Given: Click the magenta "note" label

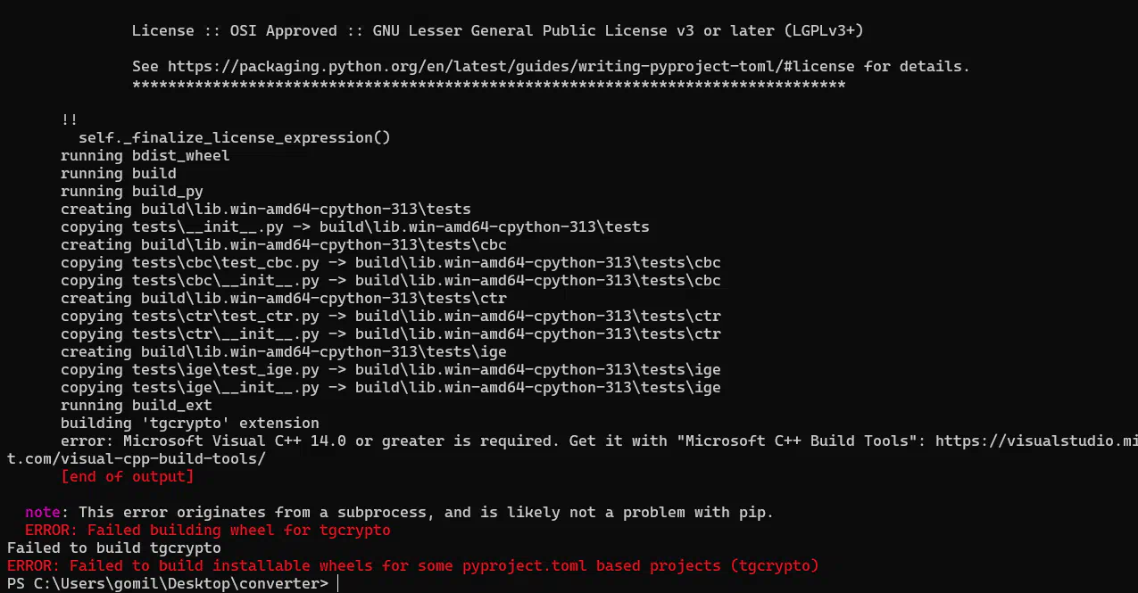Looking at the screenshot, I should (42, 512).
